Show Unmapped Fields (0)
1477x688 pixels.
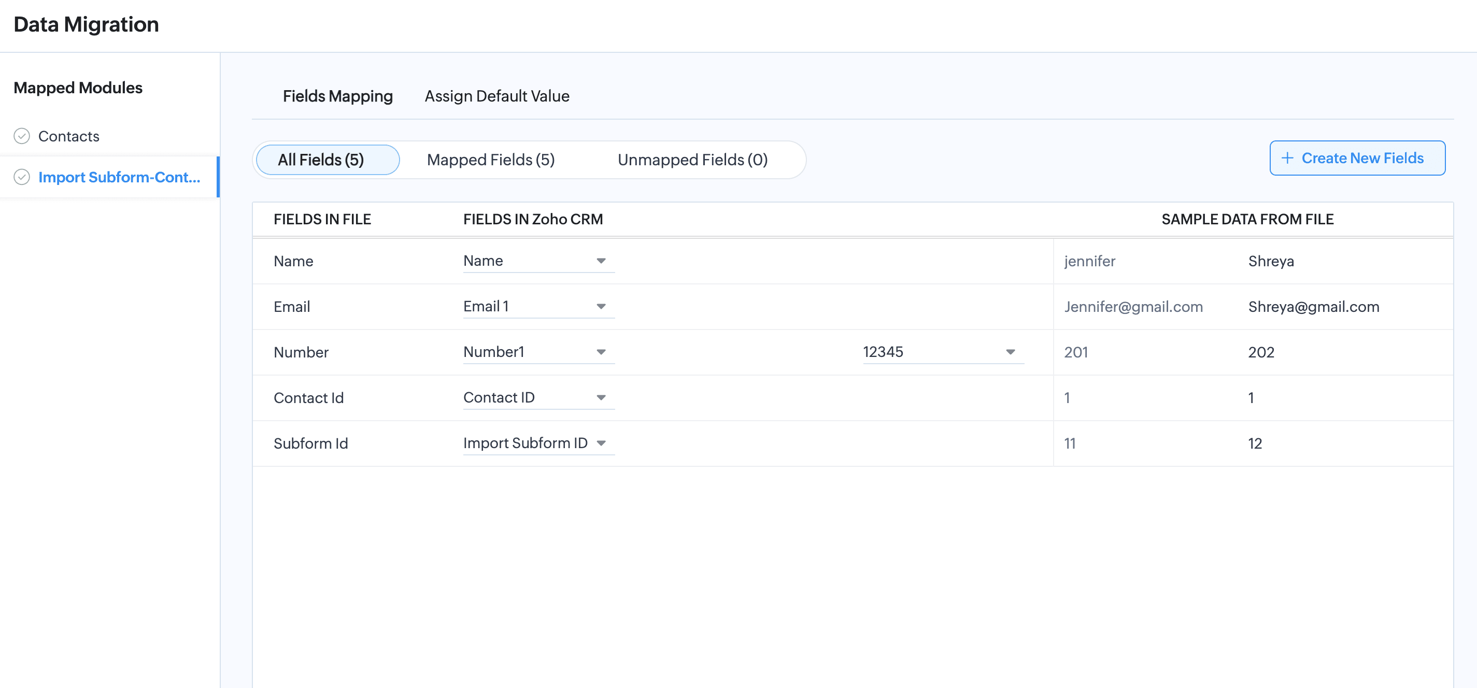(x=692, y=160)
